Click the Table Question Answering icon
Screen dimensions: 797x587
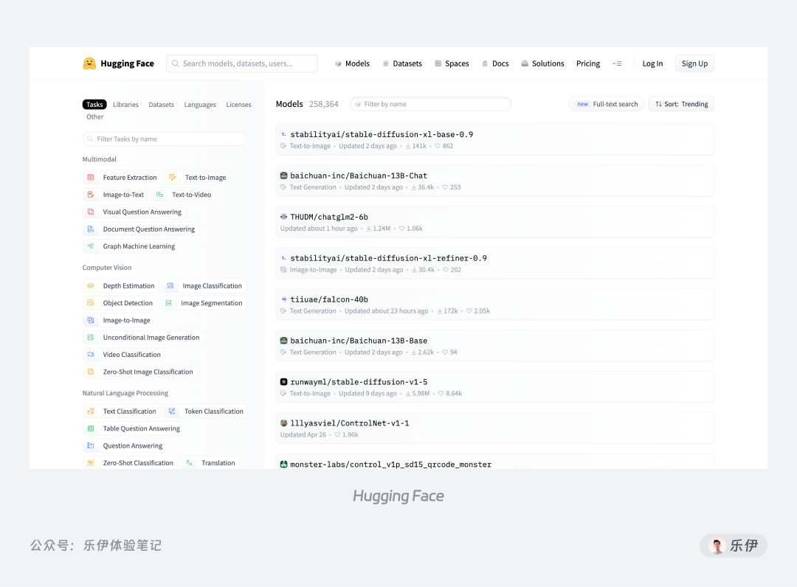coord(91,428)
